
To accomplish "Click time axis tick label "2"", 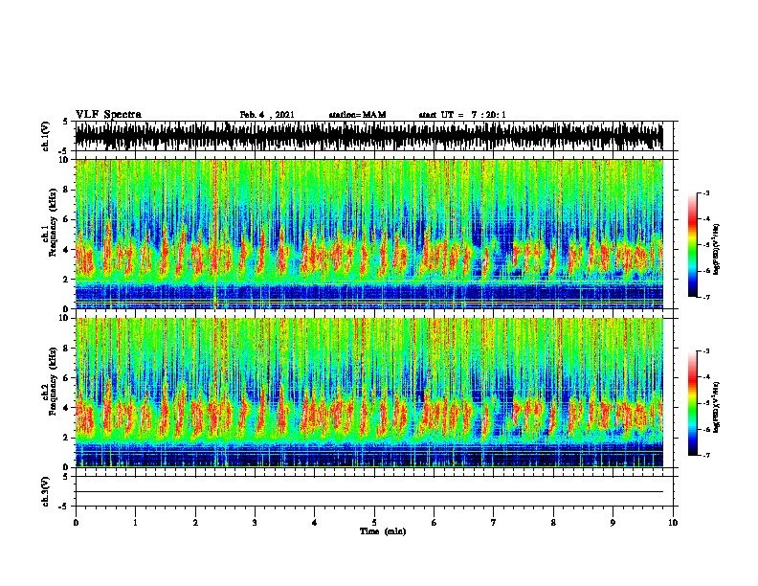I will (195, 523).
